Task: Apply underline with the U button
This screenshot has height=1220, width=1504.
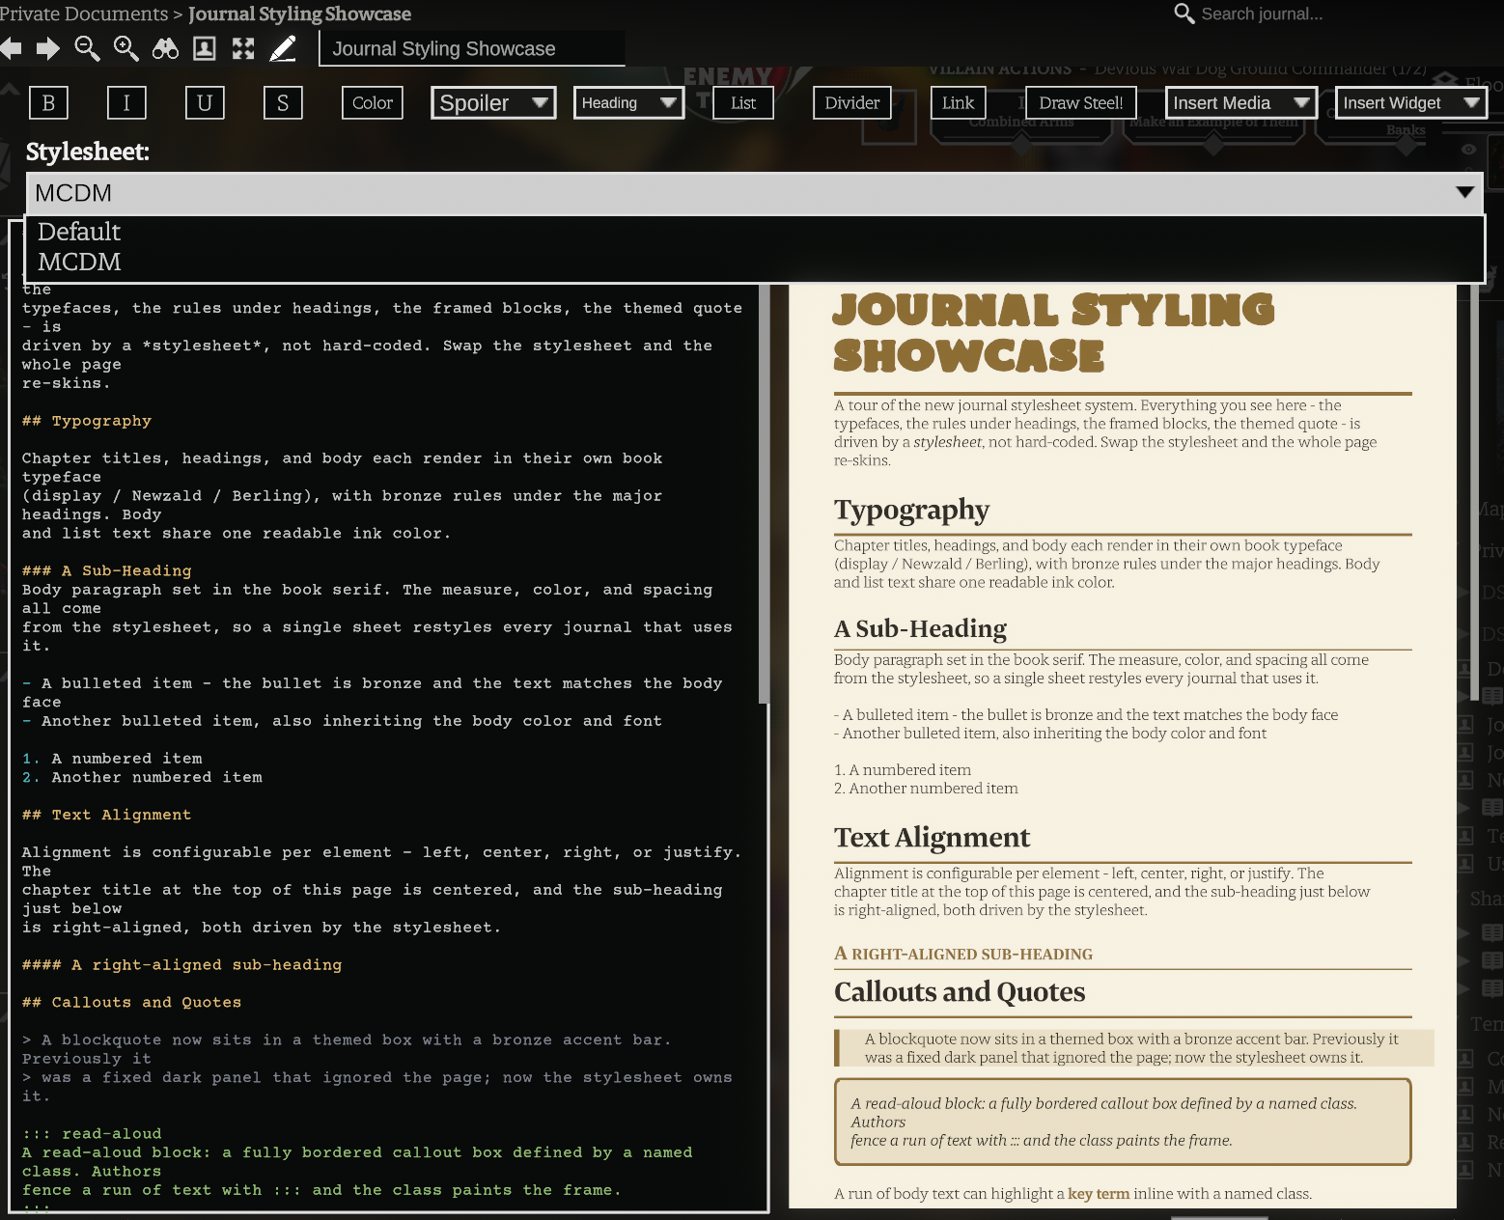Action: pyautogui.click(x=205, y=103)
